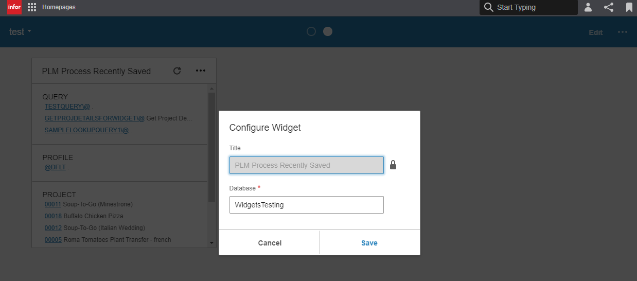Click the PROFILE section heading
Image resolution: width=637 pixels, height=281 pixels.
(58, 157)
